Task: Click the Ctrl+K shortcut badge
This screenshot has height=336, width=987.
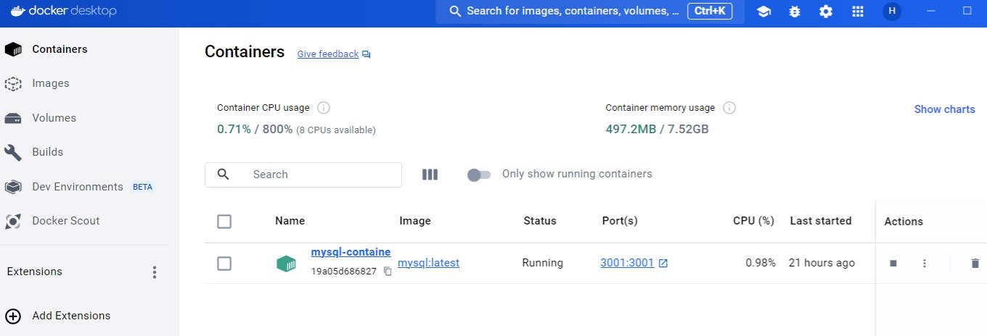Action: (710, 12)
